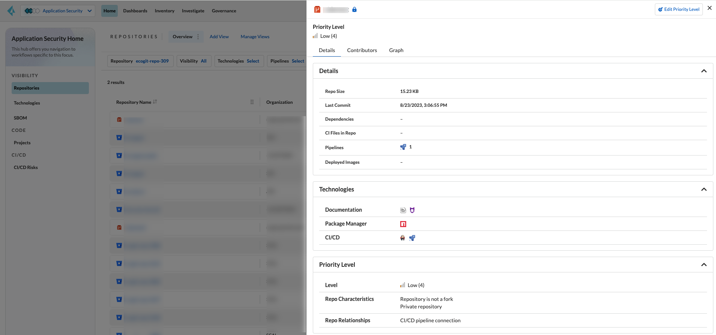The image size is (716, 335).
Task: Collapse the Details section
Action: tap(704, 71)
